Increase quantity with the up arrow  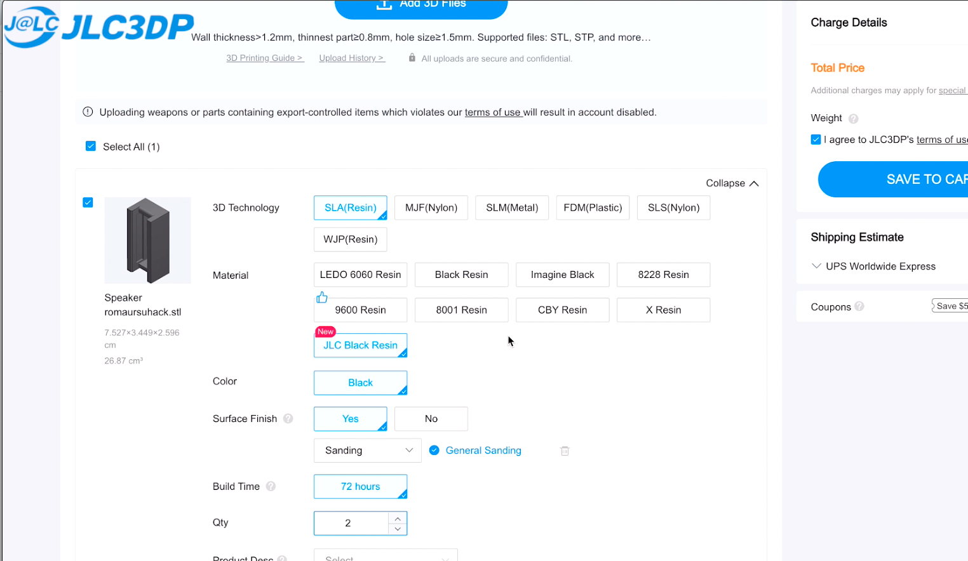click(398, 518)
